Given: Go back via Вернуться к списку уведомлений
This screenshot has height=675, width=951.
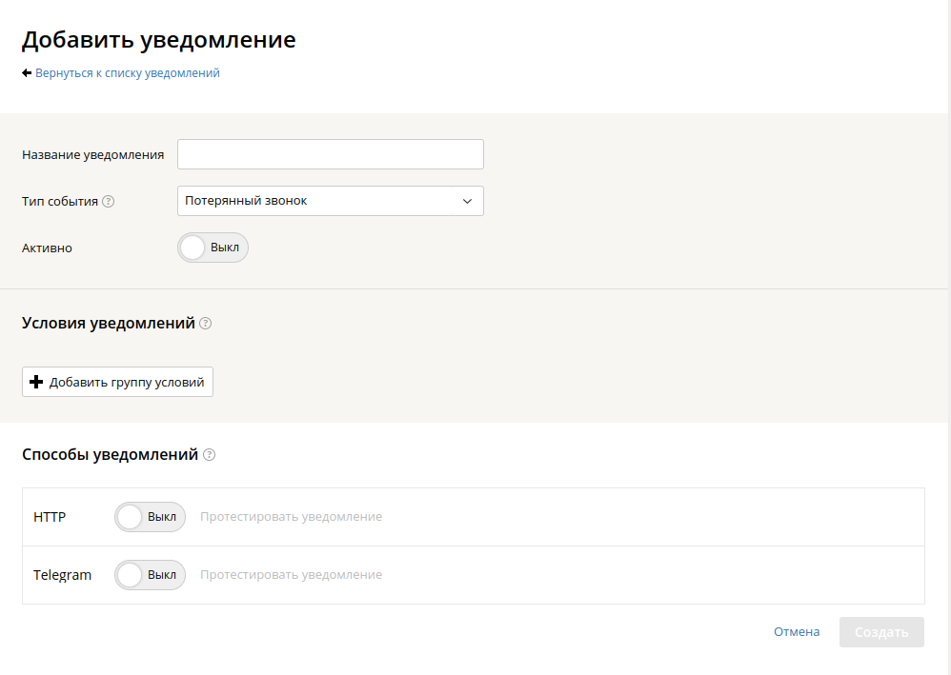Looking at the screenshot, I should (x=127, y=73).
